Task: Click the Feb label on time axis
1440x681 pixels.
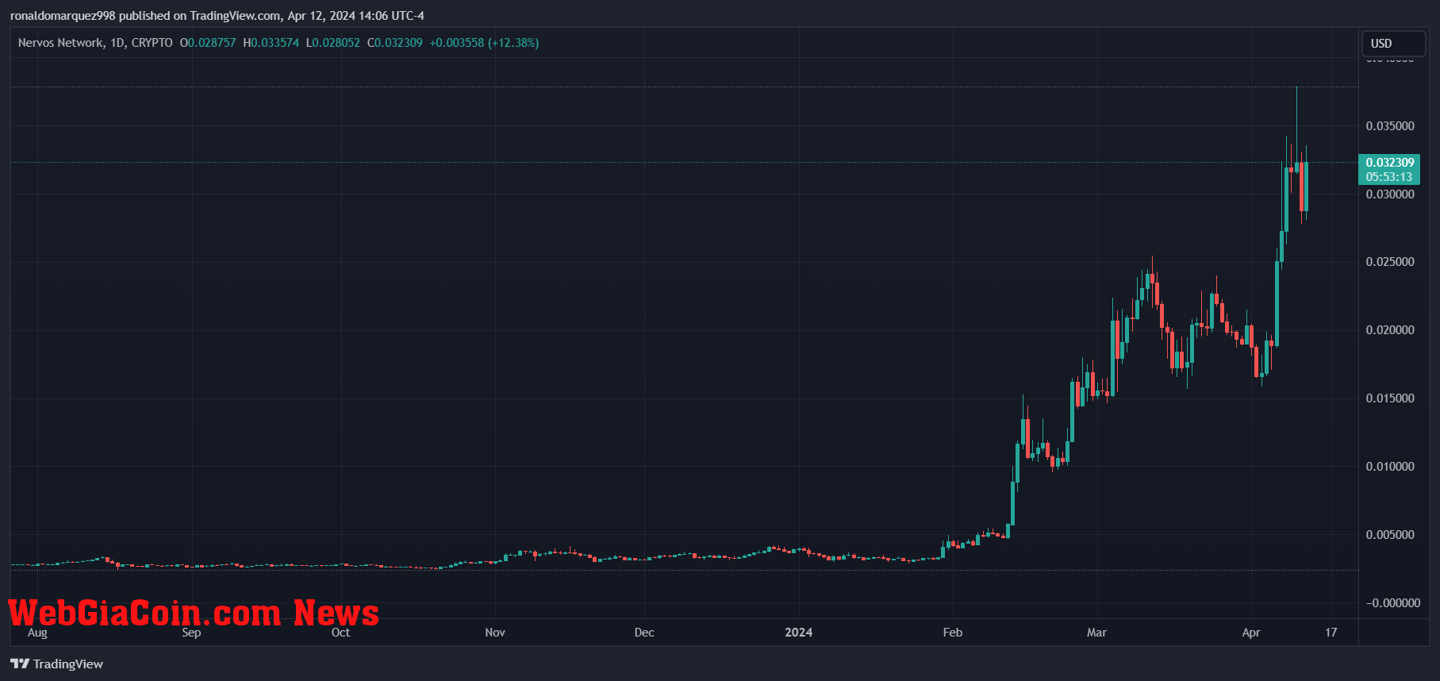Action: 953,633
